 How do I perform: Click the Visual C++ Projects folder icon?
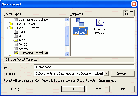[11, 28]
